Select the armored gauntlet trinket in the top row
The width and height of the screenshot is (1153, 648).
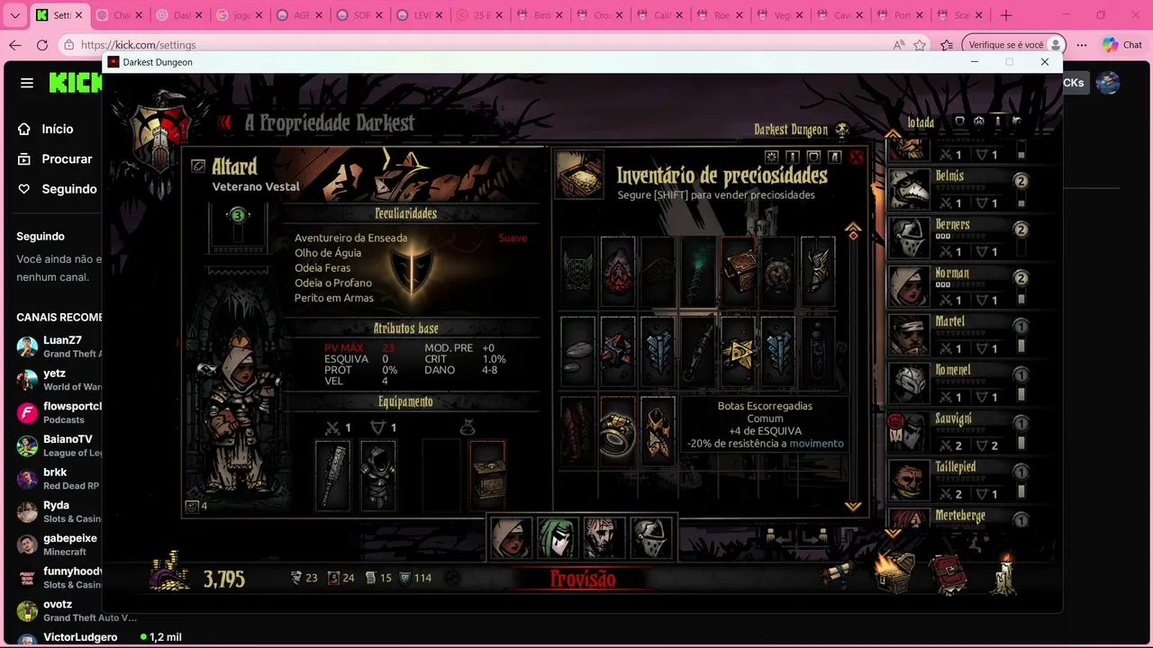[818, 271]
